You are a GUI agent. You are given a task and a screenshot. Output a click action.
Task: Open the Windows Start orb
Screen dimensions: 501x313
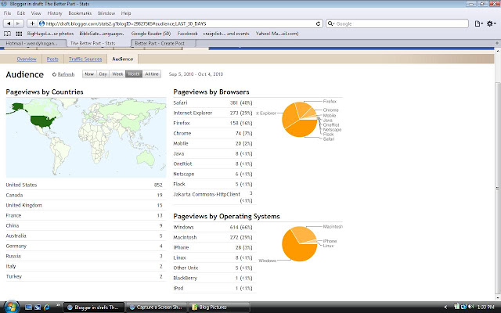[11, 307]
